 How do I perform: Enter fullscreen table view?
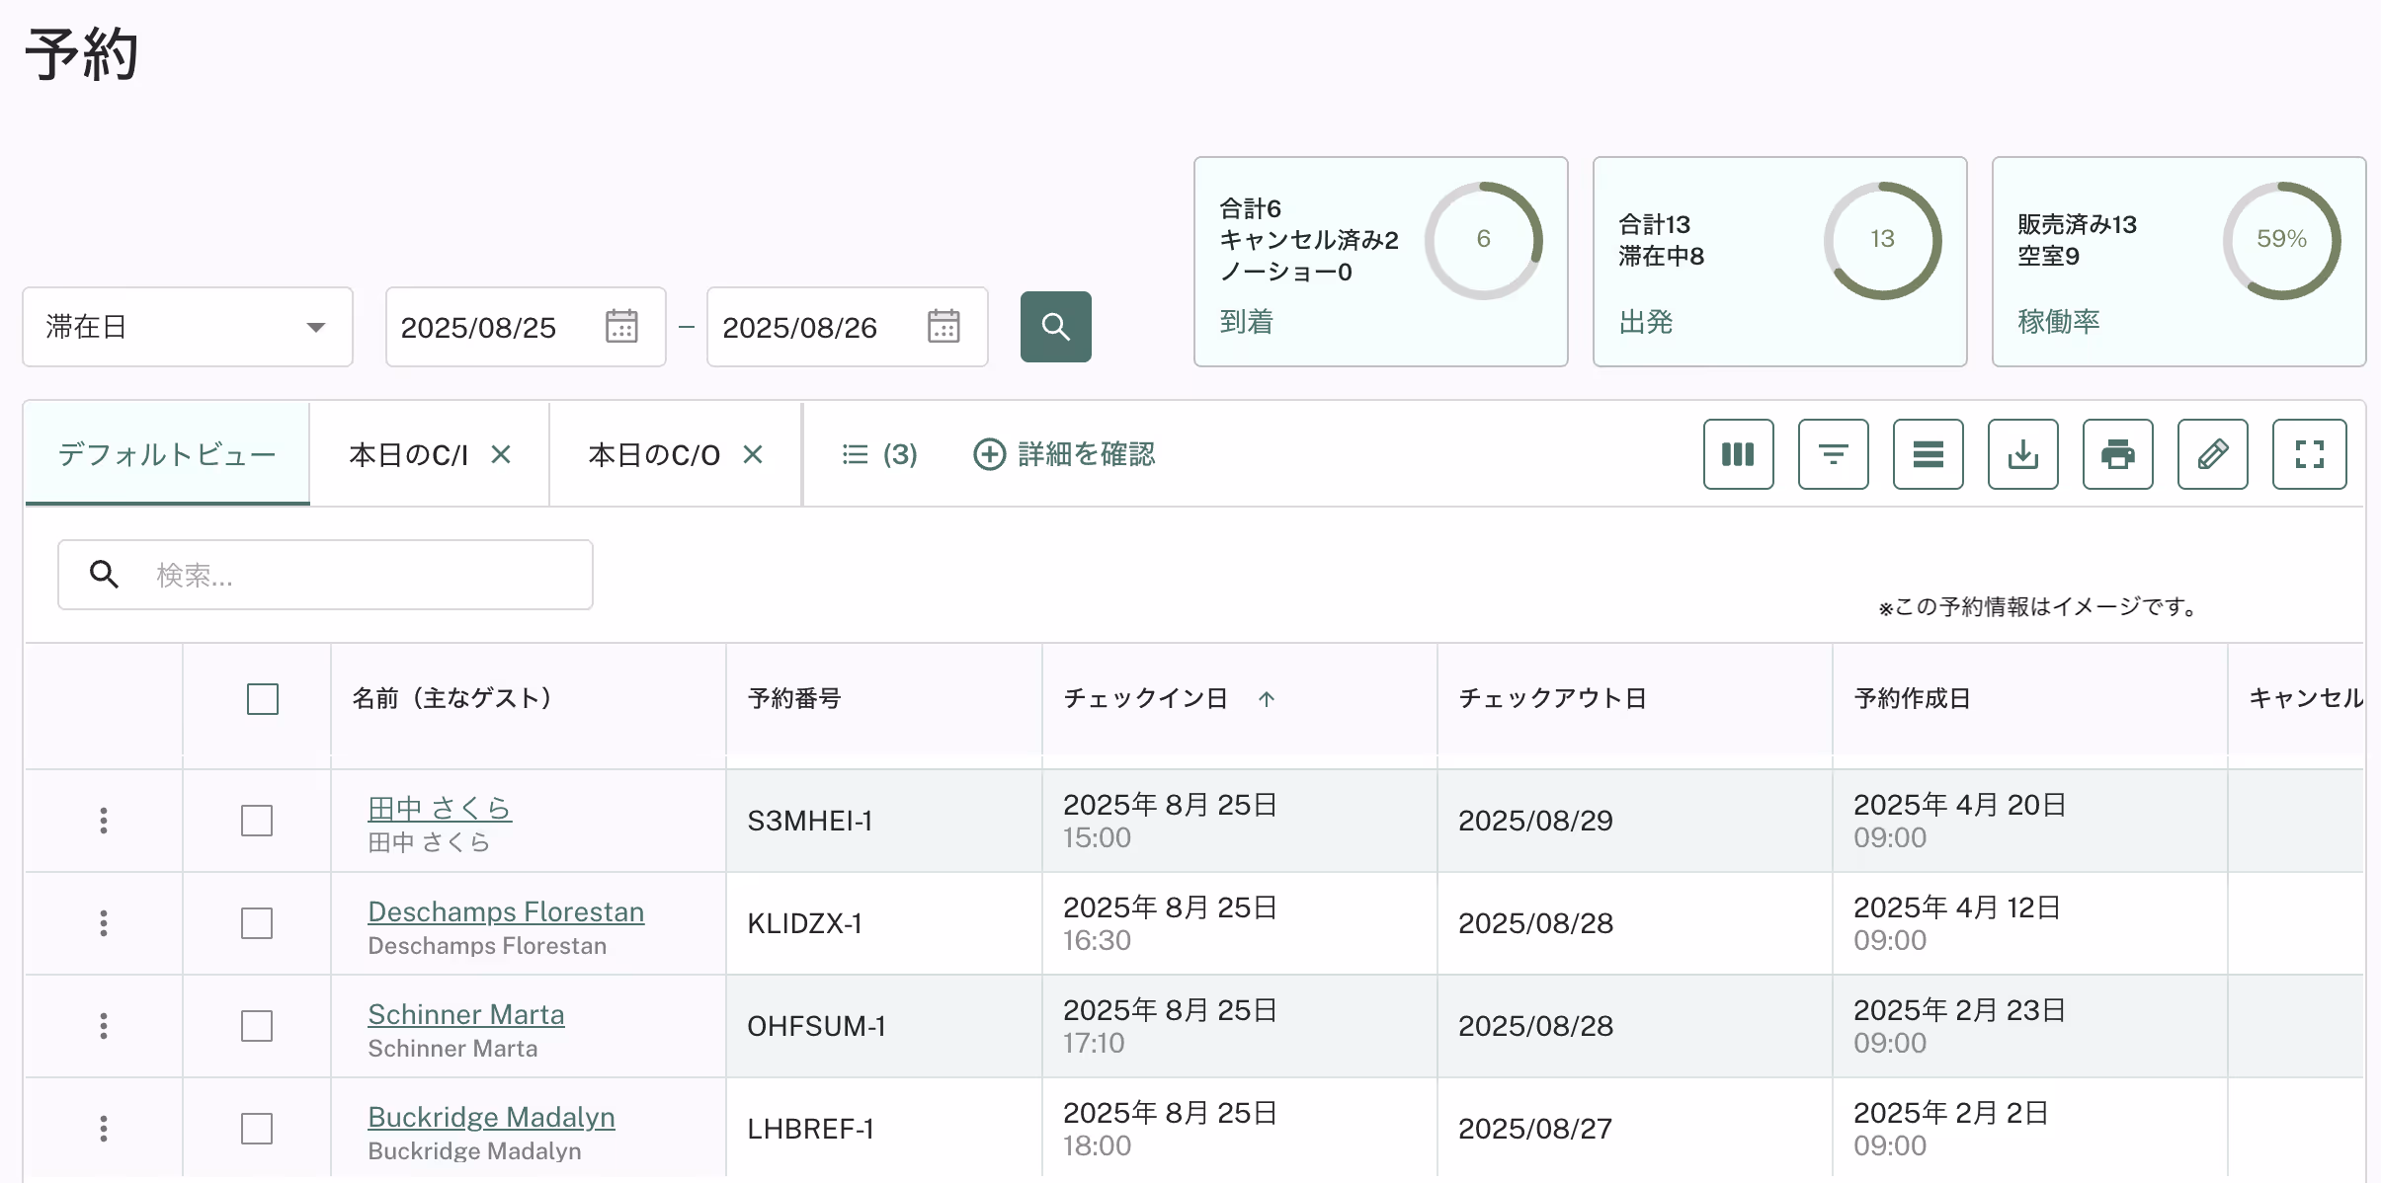click(2309, 454)
